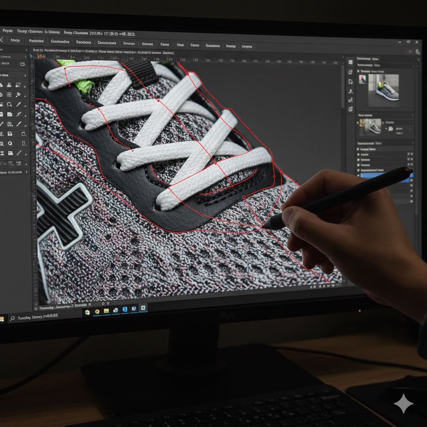Image resolution: width=427 pixels, height=427 pixels.
Task: Toggle the visibility box right of the highlighted layer
Action: tap(411, 176)
